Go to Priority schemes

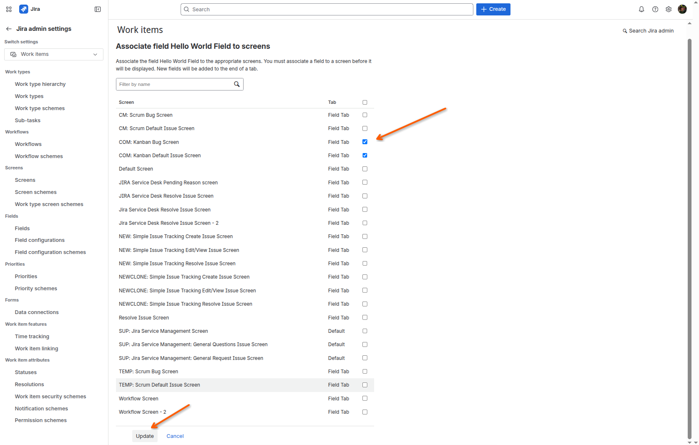[36, 289]
